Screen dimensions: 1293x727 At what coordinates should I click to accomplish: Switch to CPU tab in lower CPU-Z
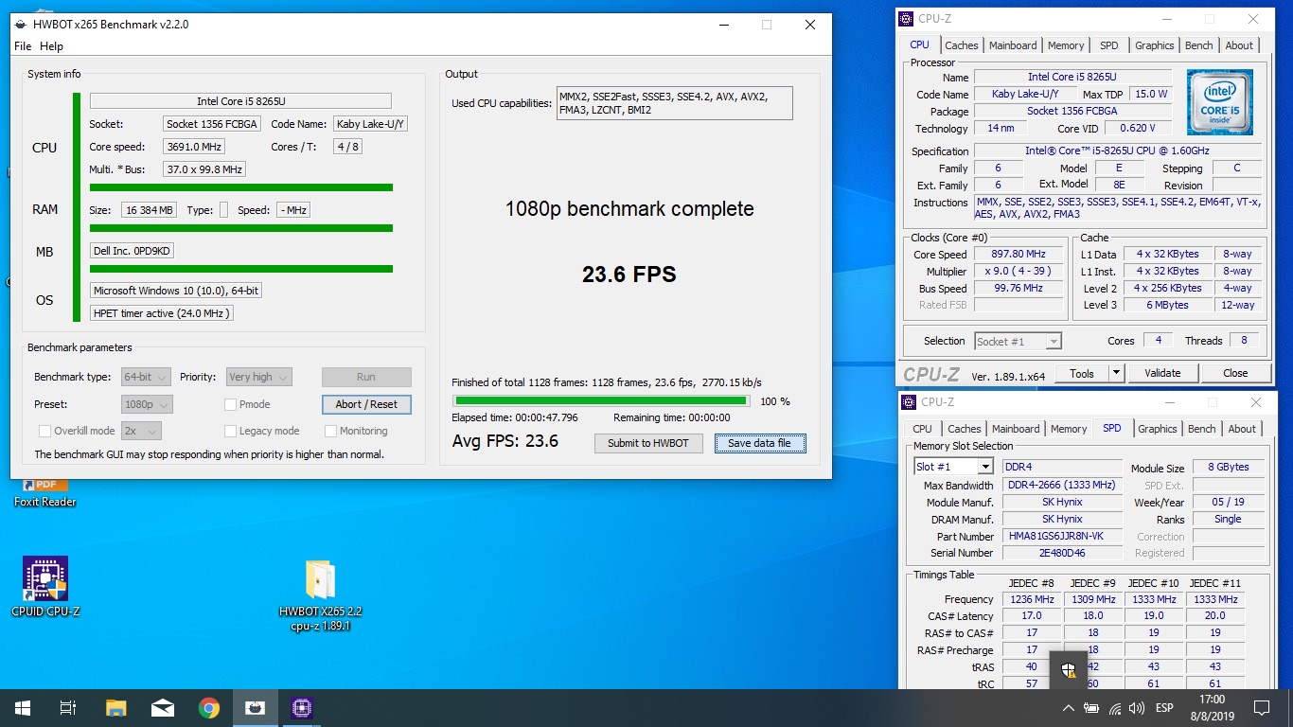click(923, 429)
